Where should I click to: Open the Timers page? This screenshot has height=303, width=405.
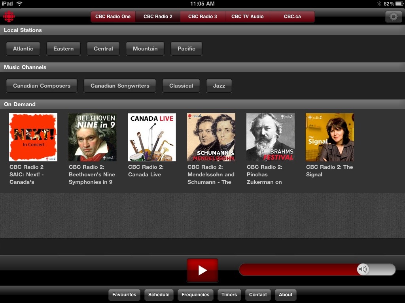click(x=229, y=295)
